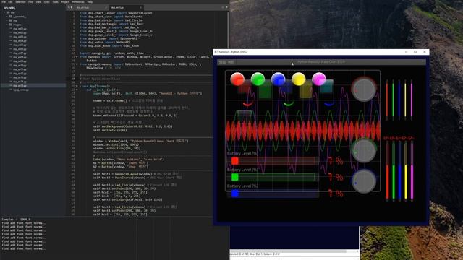Click the blue vertical LED bar at top right
This screenshot has height=260, width=463.
(399, 100)
